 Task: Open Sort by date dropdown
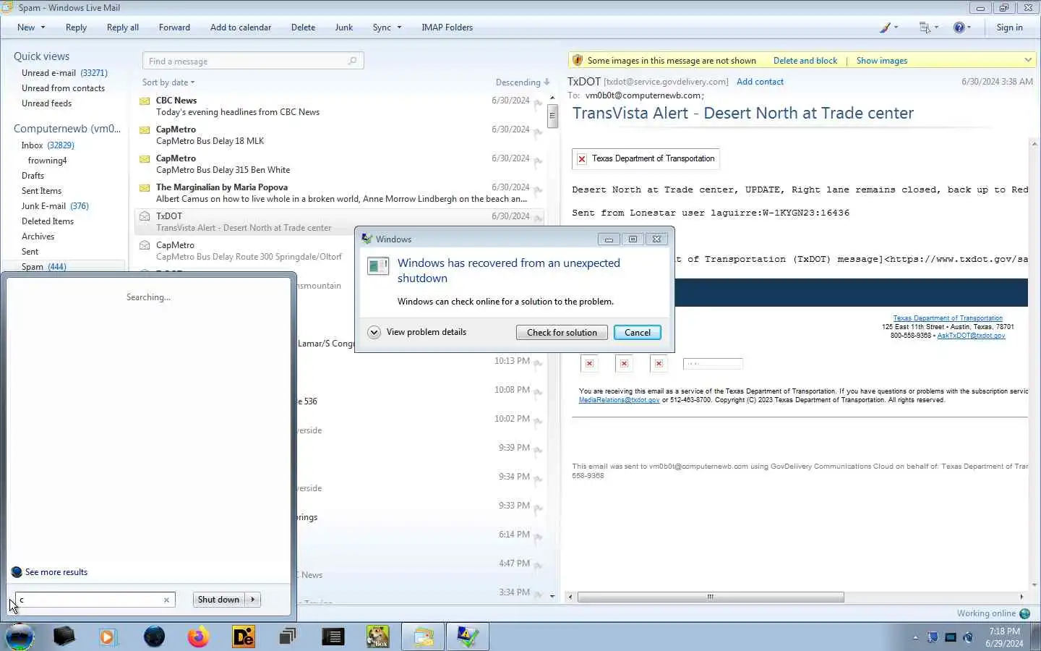coord(168,82)
